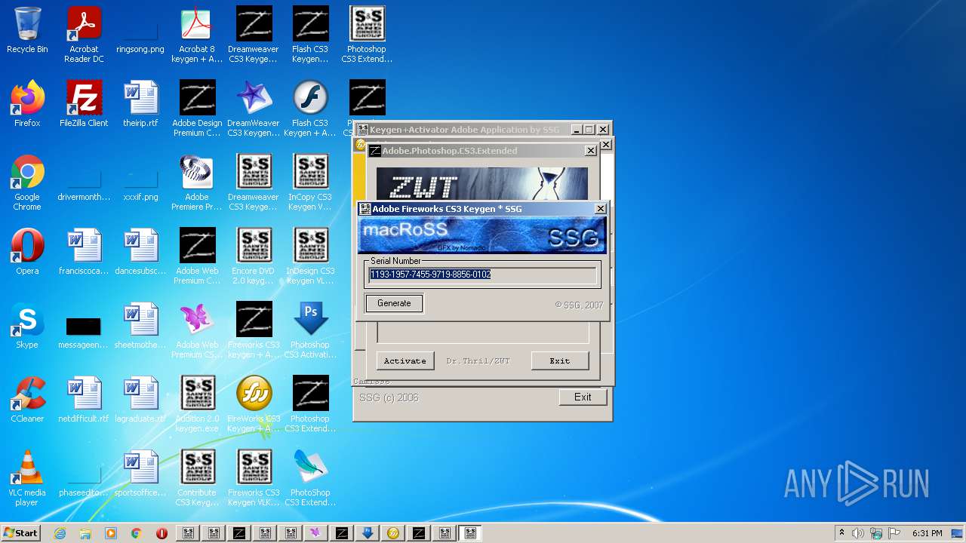Open sportsoffice document on desktop
The image size is (966, 543).
point(140,474)
